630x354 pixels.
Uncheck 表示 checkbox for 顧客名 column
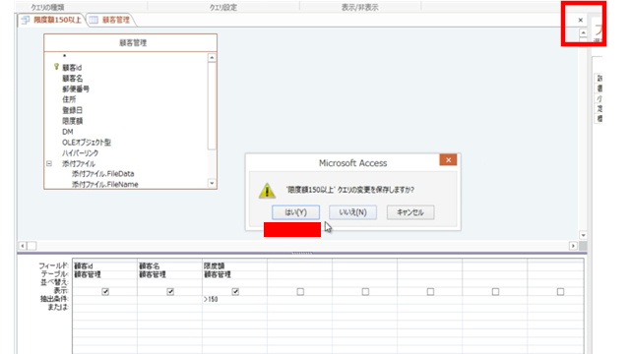click(x=170, y=292)
